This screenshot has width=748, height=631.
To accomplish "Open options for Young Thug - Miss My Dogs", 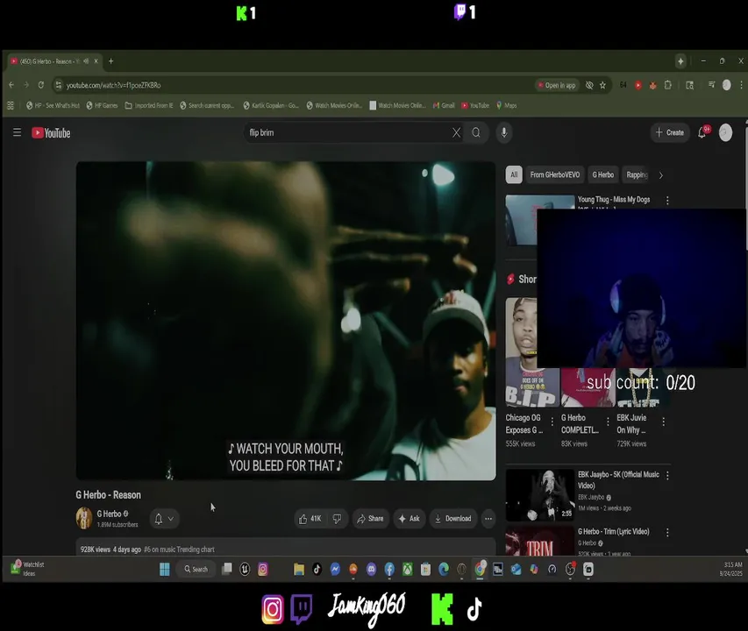I will (667, 201).
